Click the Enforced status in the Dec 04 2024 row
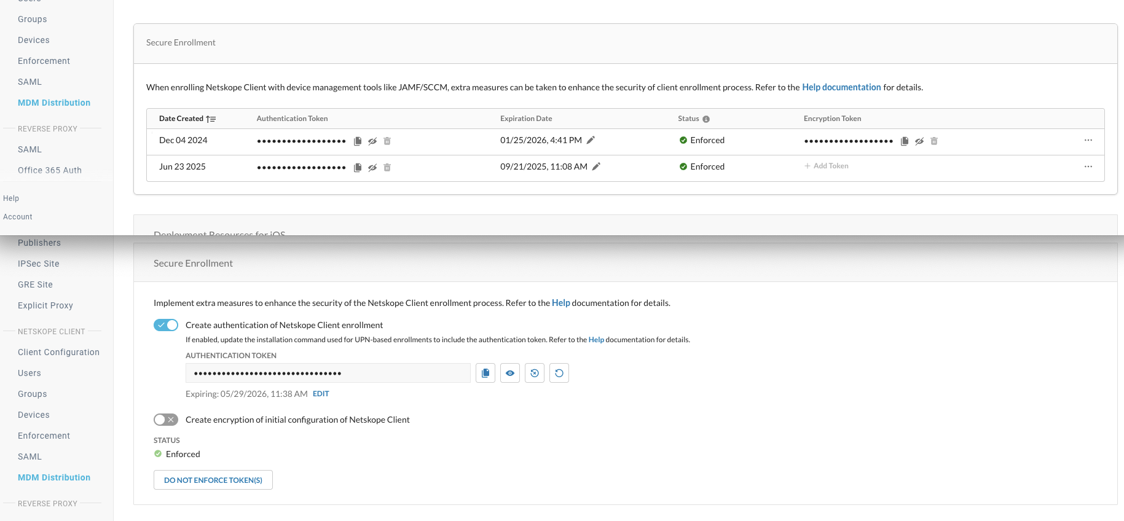 click(702, 140)
